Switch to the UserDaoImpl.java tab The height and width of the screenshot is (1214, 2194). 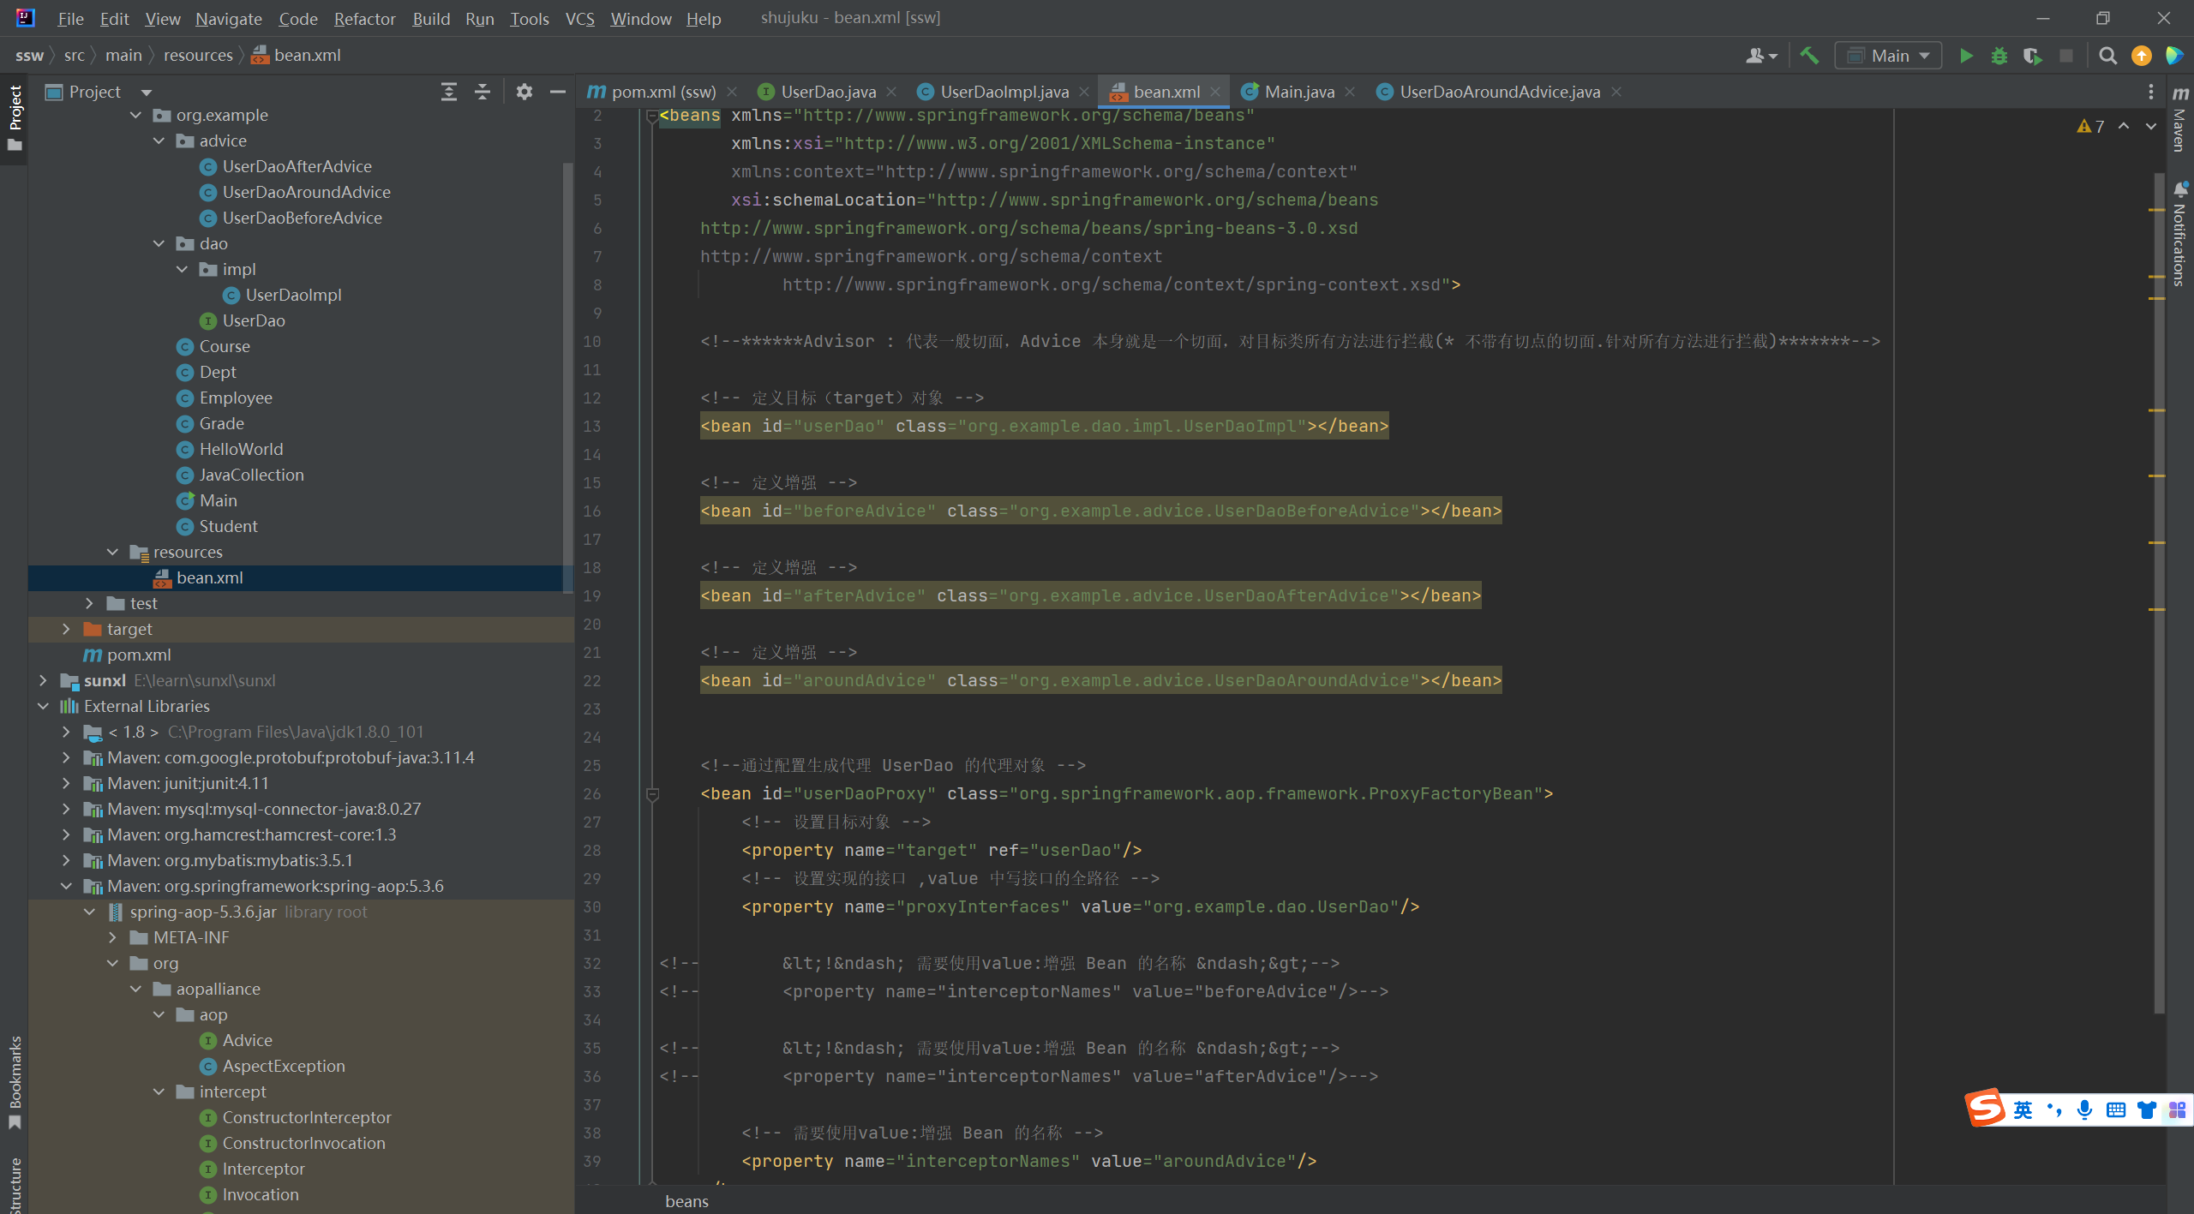(1004, 92)
